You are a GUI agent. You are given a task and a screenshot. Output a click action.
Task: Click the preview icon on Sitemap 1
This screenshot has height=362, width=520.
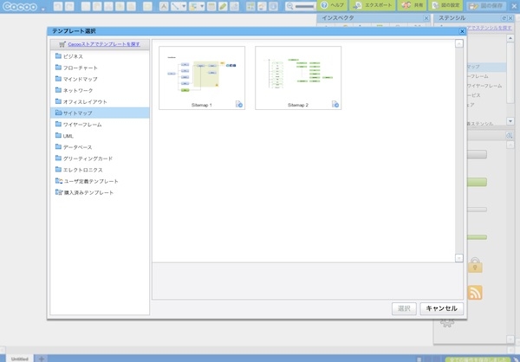[239, 104]
